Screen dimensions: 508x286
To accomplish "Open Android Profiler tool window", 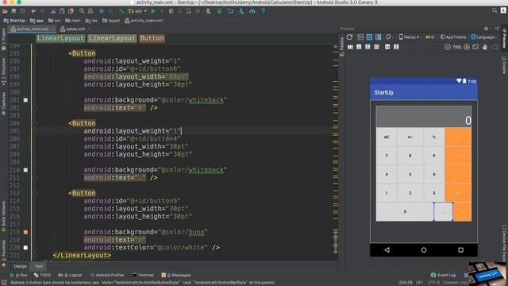I will [x=107, y=275].
